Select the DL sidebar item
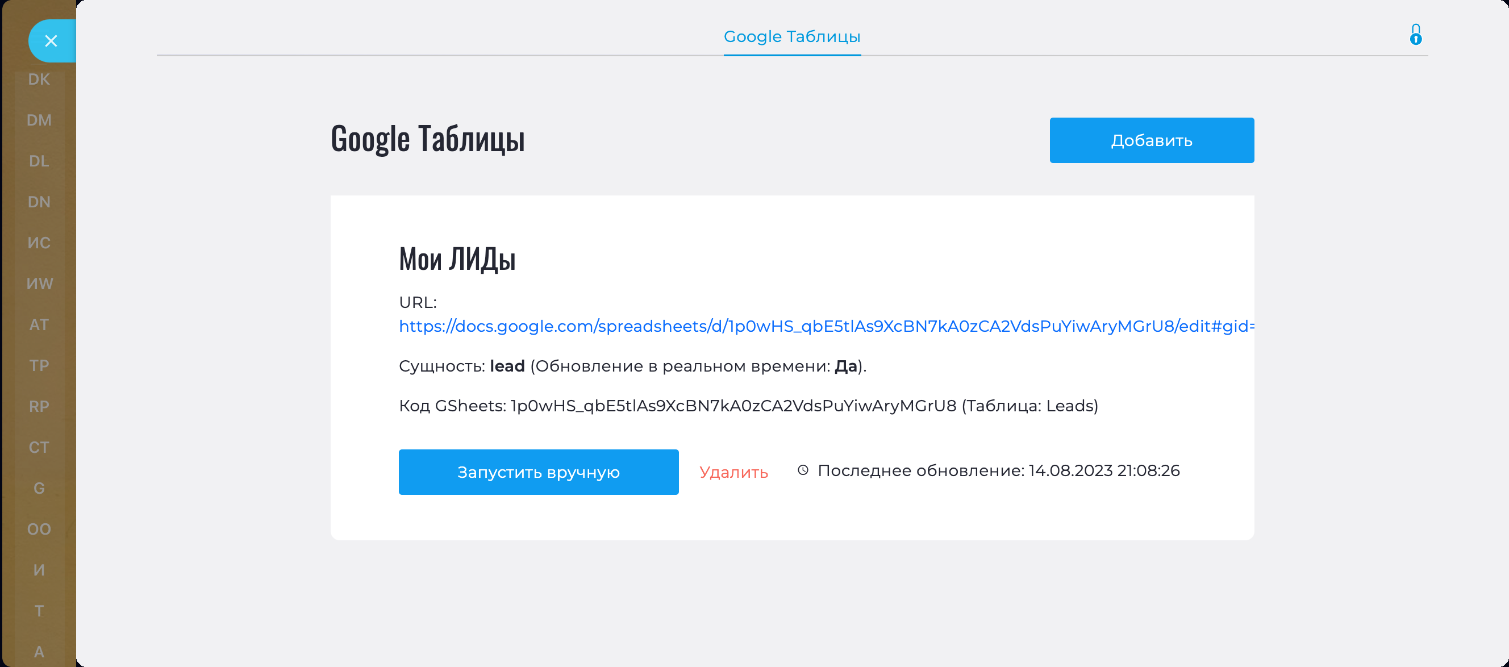 click(x=39, y=161)
